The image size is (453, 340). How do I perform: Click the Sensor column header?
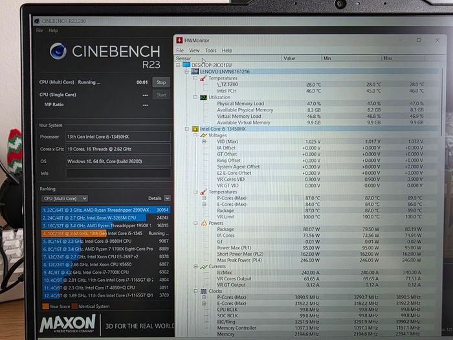click(x=228, y=58)
